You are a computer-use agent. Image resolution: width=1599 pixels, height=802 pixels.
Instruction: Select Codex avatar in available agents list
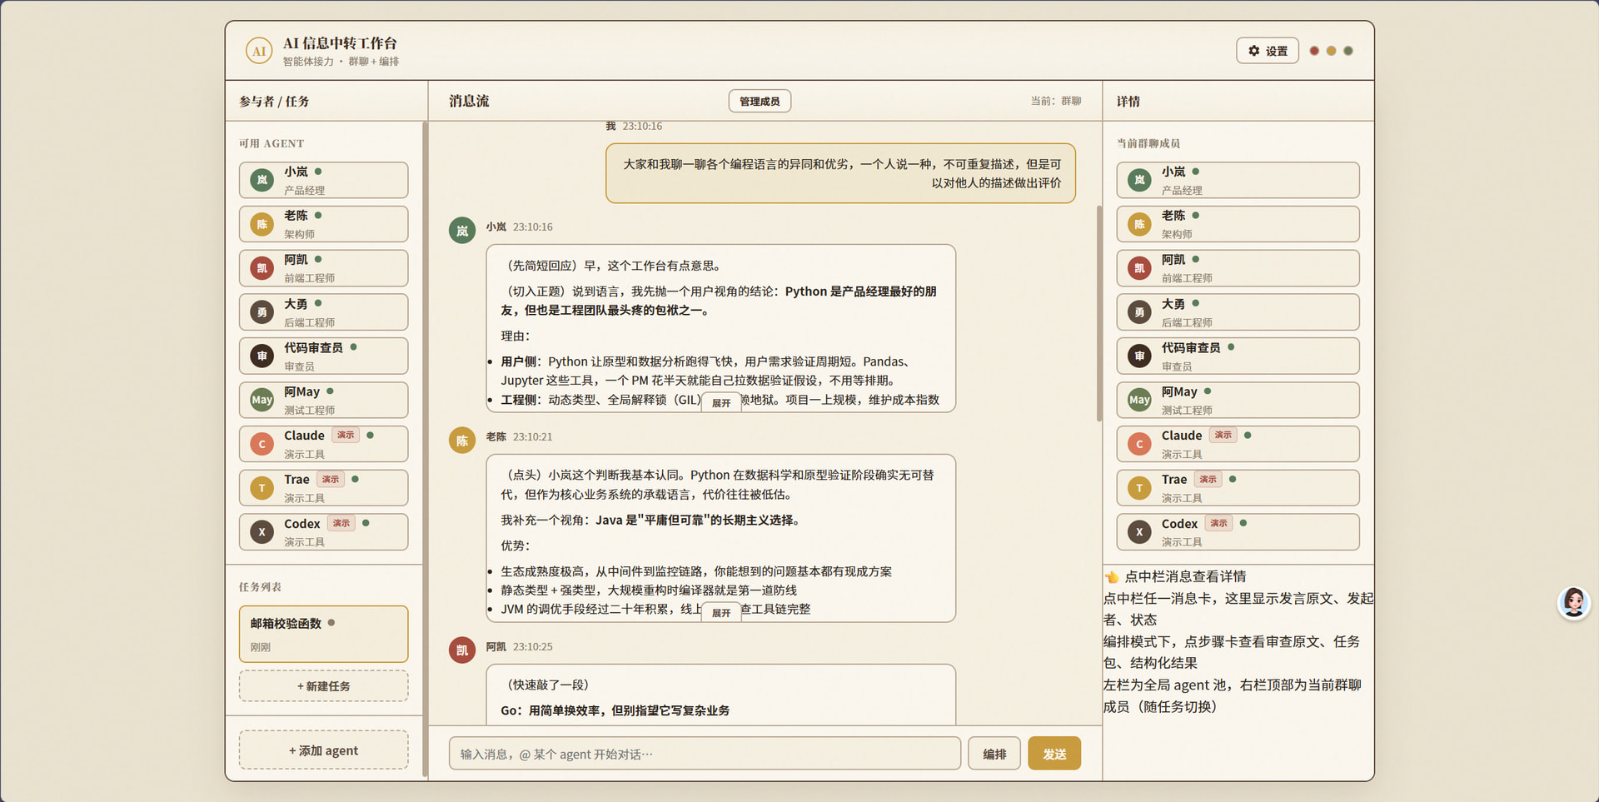click(x=262, y=531)
